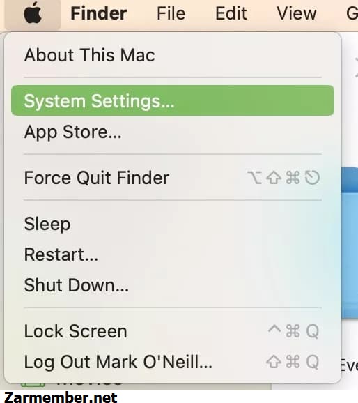Click the Force Quit keyboard shortcut symbols

tap(283, 178)
